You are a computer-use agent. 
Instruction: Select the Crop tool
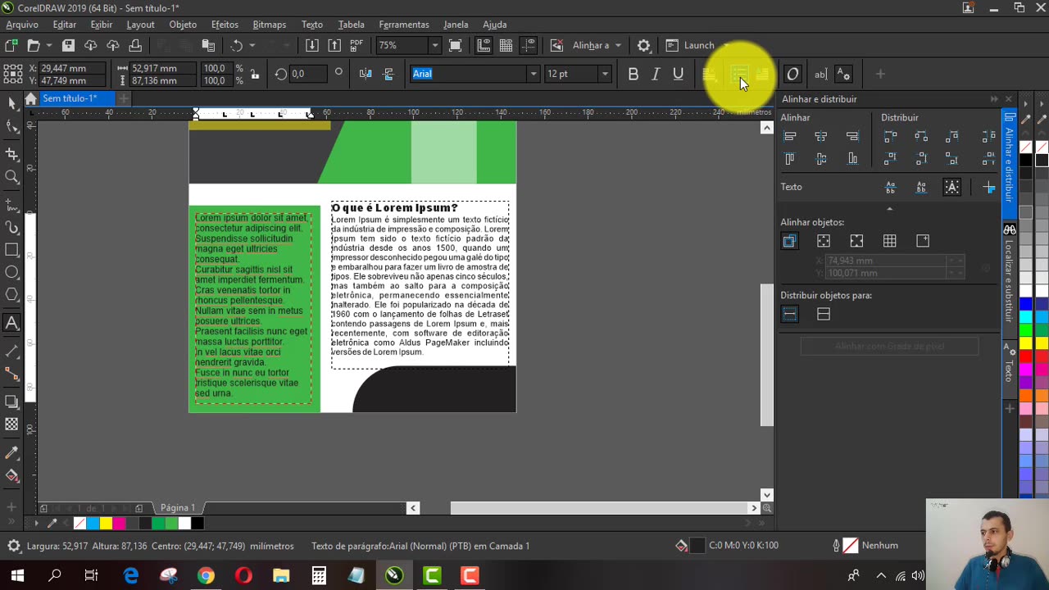click(11, 153)
